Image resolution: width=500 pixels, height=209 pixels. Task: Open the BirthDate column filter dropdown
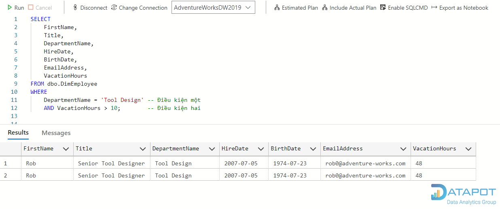click(x=313, y=149)
